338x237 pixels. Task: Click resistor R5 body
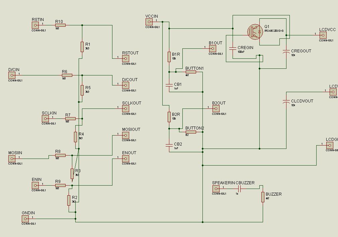pyautogui.click(x=82, y=90)
